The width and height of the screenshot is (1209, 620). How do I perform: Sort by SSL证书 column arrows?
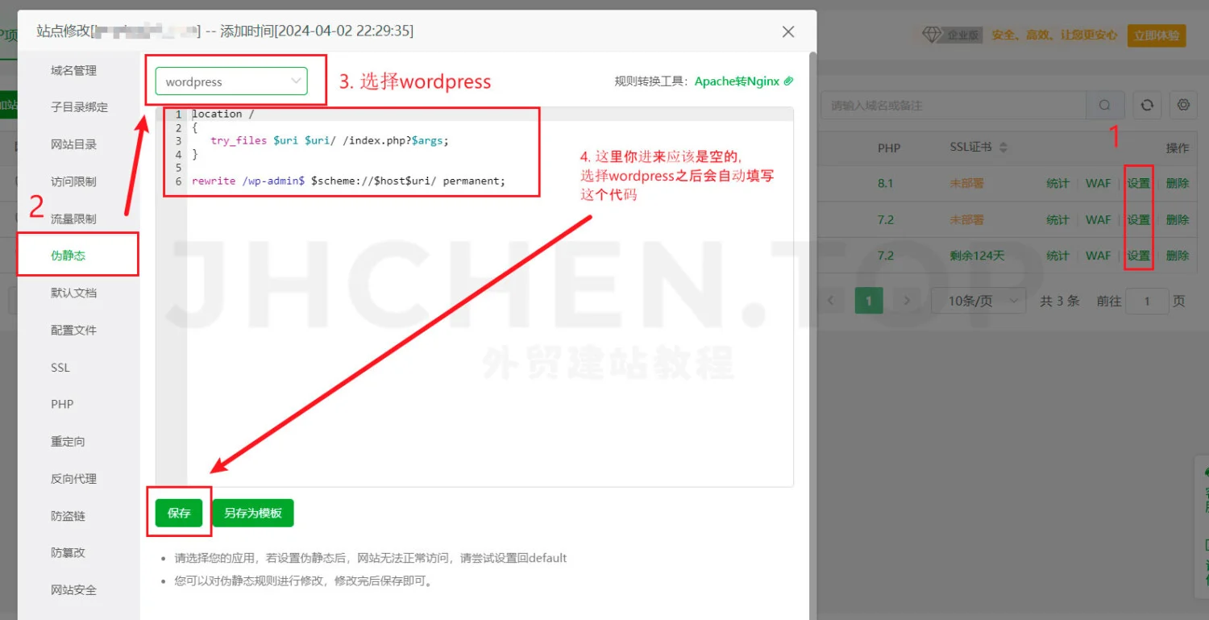pos(1003,148)
